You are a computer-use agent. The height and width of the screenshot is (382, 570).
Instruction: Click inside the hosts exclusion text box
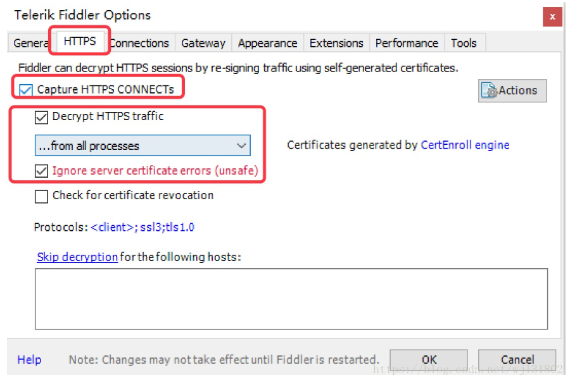(291, 299)
